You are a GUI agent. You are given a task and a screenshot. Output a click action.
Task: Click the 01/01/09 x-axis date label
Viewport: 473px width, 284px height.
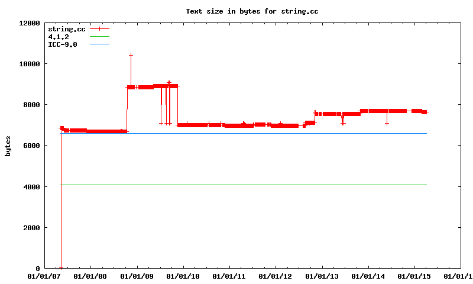click(x=137, y=276)
